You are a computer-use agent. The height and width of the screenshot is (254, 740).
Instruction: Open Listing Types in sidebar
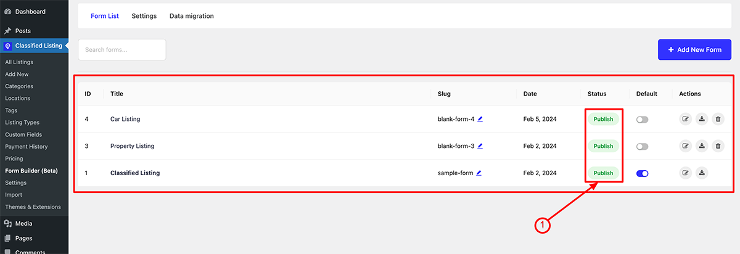pyautogui.click(x=22, y=122)
